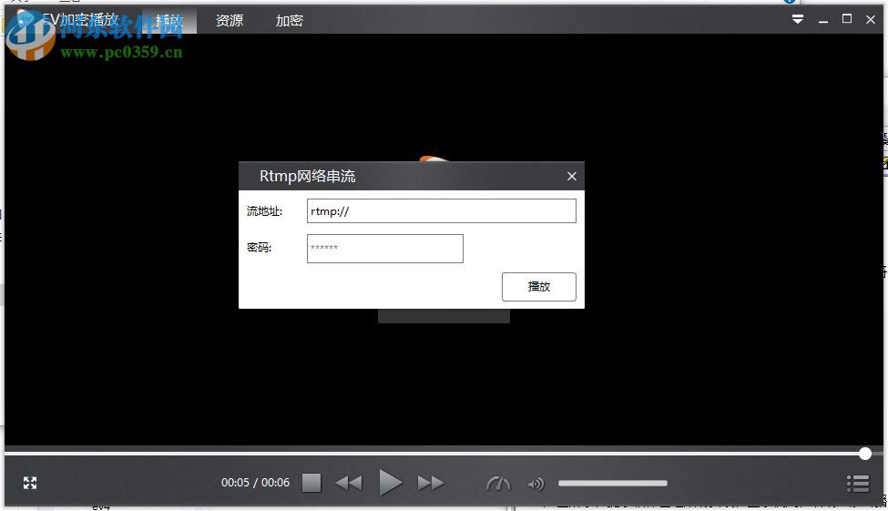Mute audio with the speaker icon
The height and width of the screenshot is (511, 888).
(536, 484)
